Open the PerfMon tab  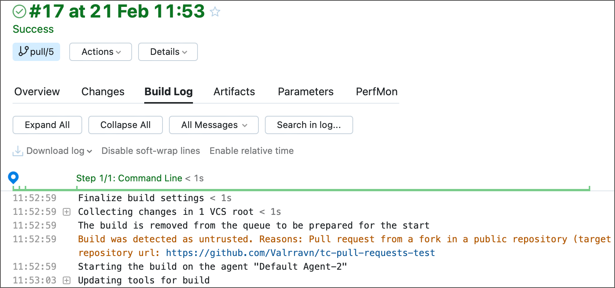click(376, 92)
